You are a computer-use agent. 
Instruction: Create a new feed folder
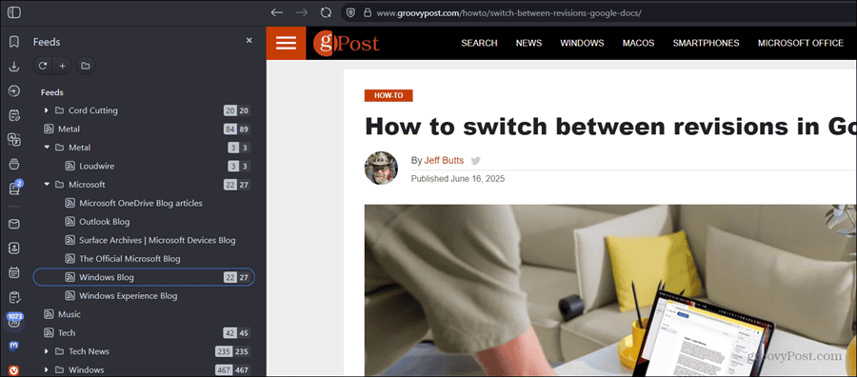86,66
